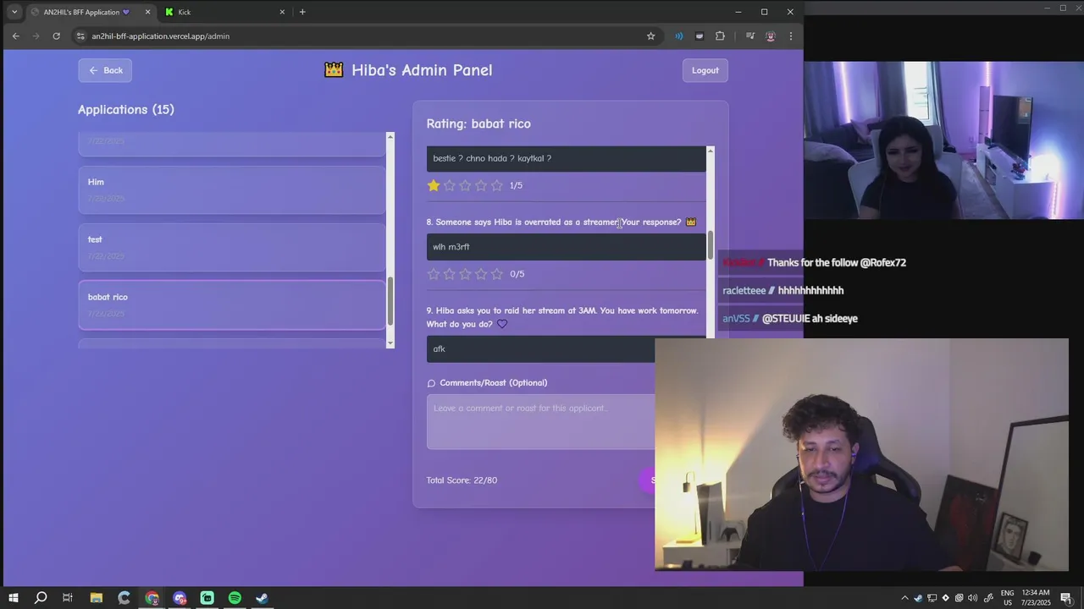Rate question 8 answer one star

pos(434,274)
